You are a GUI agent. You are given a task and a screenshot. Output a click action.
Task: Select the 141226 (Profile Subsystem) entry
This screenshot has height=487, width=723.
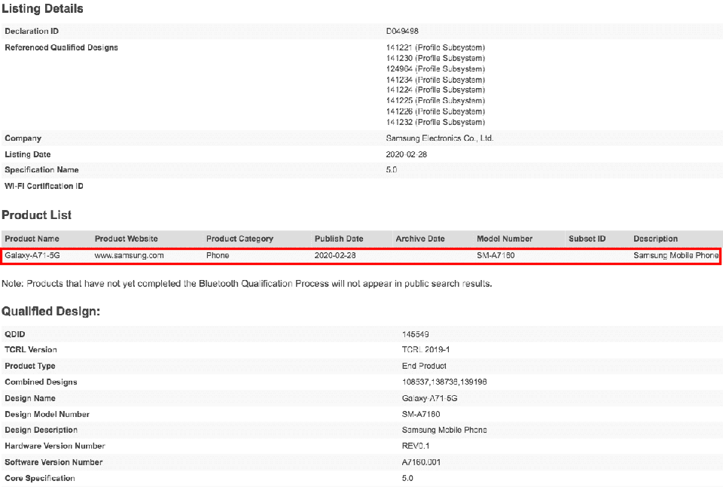click(435, 111)
